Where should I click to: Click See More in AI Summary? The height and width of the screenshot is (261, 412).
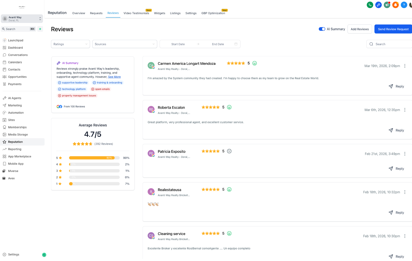114,77
